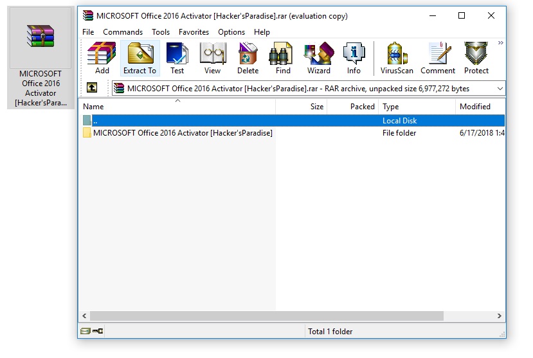Click the Add archive toolbar icon

(x=102, y=58)
